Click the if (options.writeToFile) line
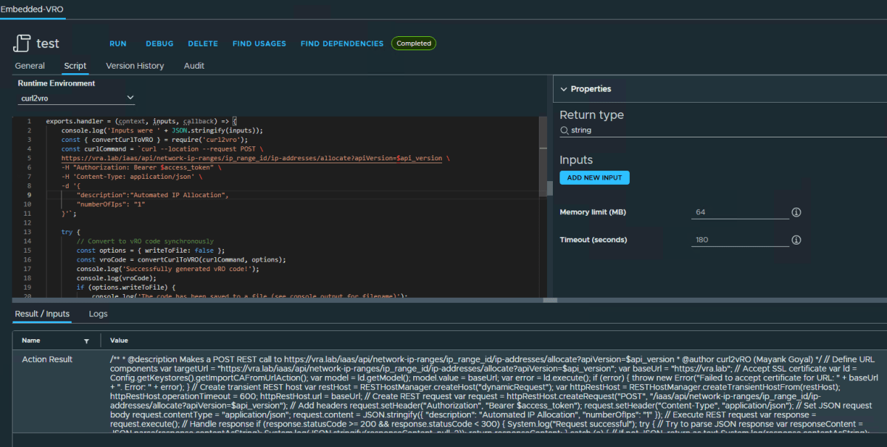 pyautogui.click(x=126, y=287)
